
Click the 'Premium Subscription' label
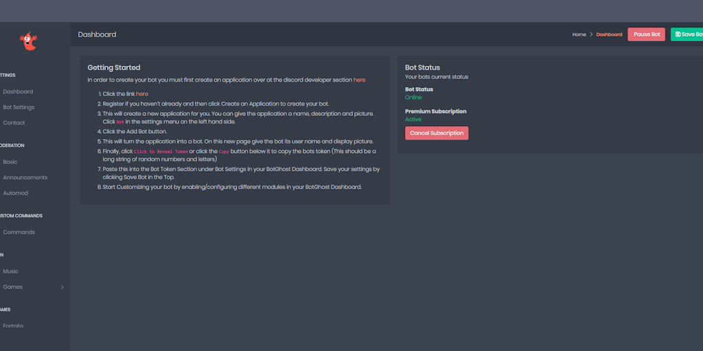[x=436, y=112]
